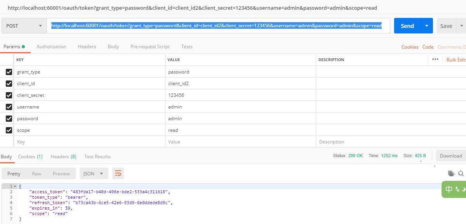Copy the response body to clipboard
This screenshot has height=224, width=466.
pyautogui.click(x=451, y=173)
